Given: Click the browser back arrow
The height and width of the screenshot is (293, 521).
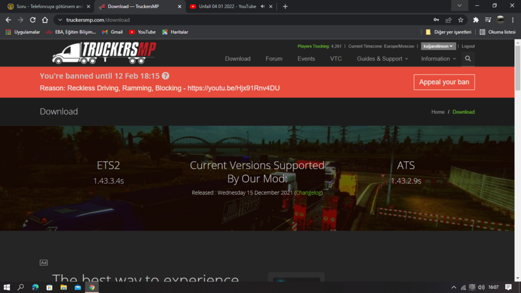Looking at the screenshot, I should pos(8,20).
